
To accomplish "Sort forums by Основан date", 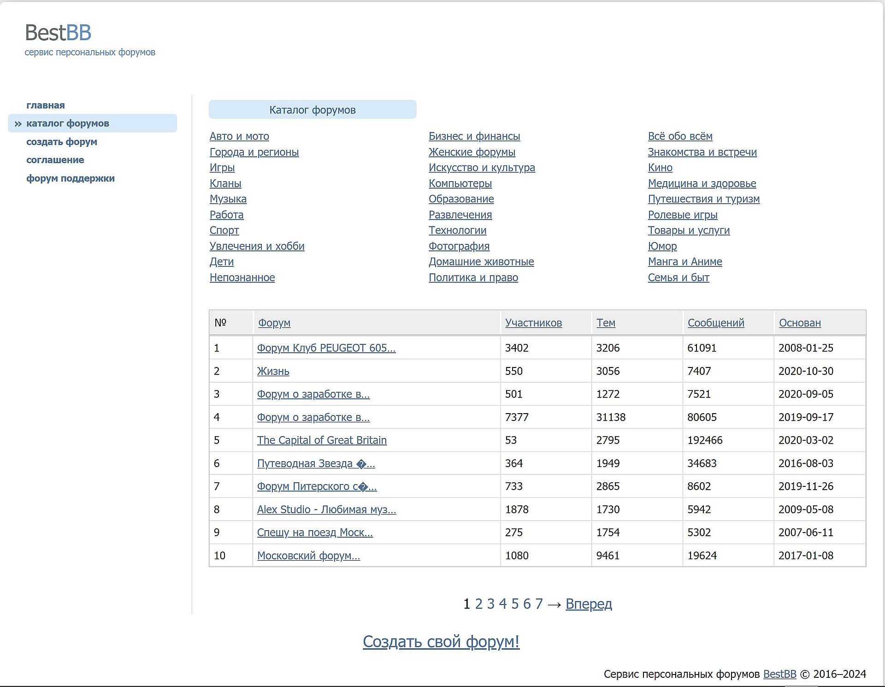I will [x=800, y=323].
